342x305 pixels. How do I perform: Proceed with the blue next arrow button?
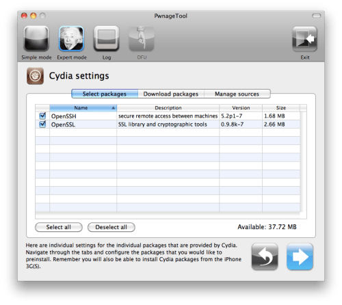click(300, 256)
